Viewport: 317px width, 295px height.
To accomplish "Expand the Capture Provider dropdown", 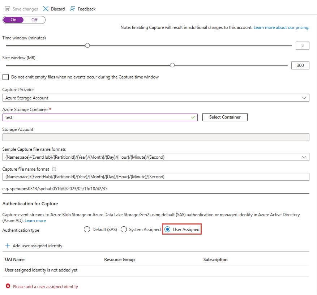I will pyautogui.click(x=155, y=98).
